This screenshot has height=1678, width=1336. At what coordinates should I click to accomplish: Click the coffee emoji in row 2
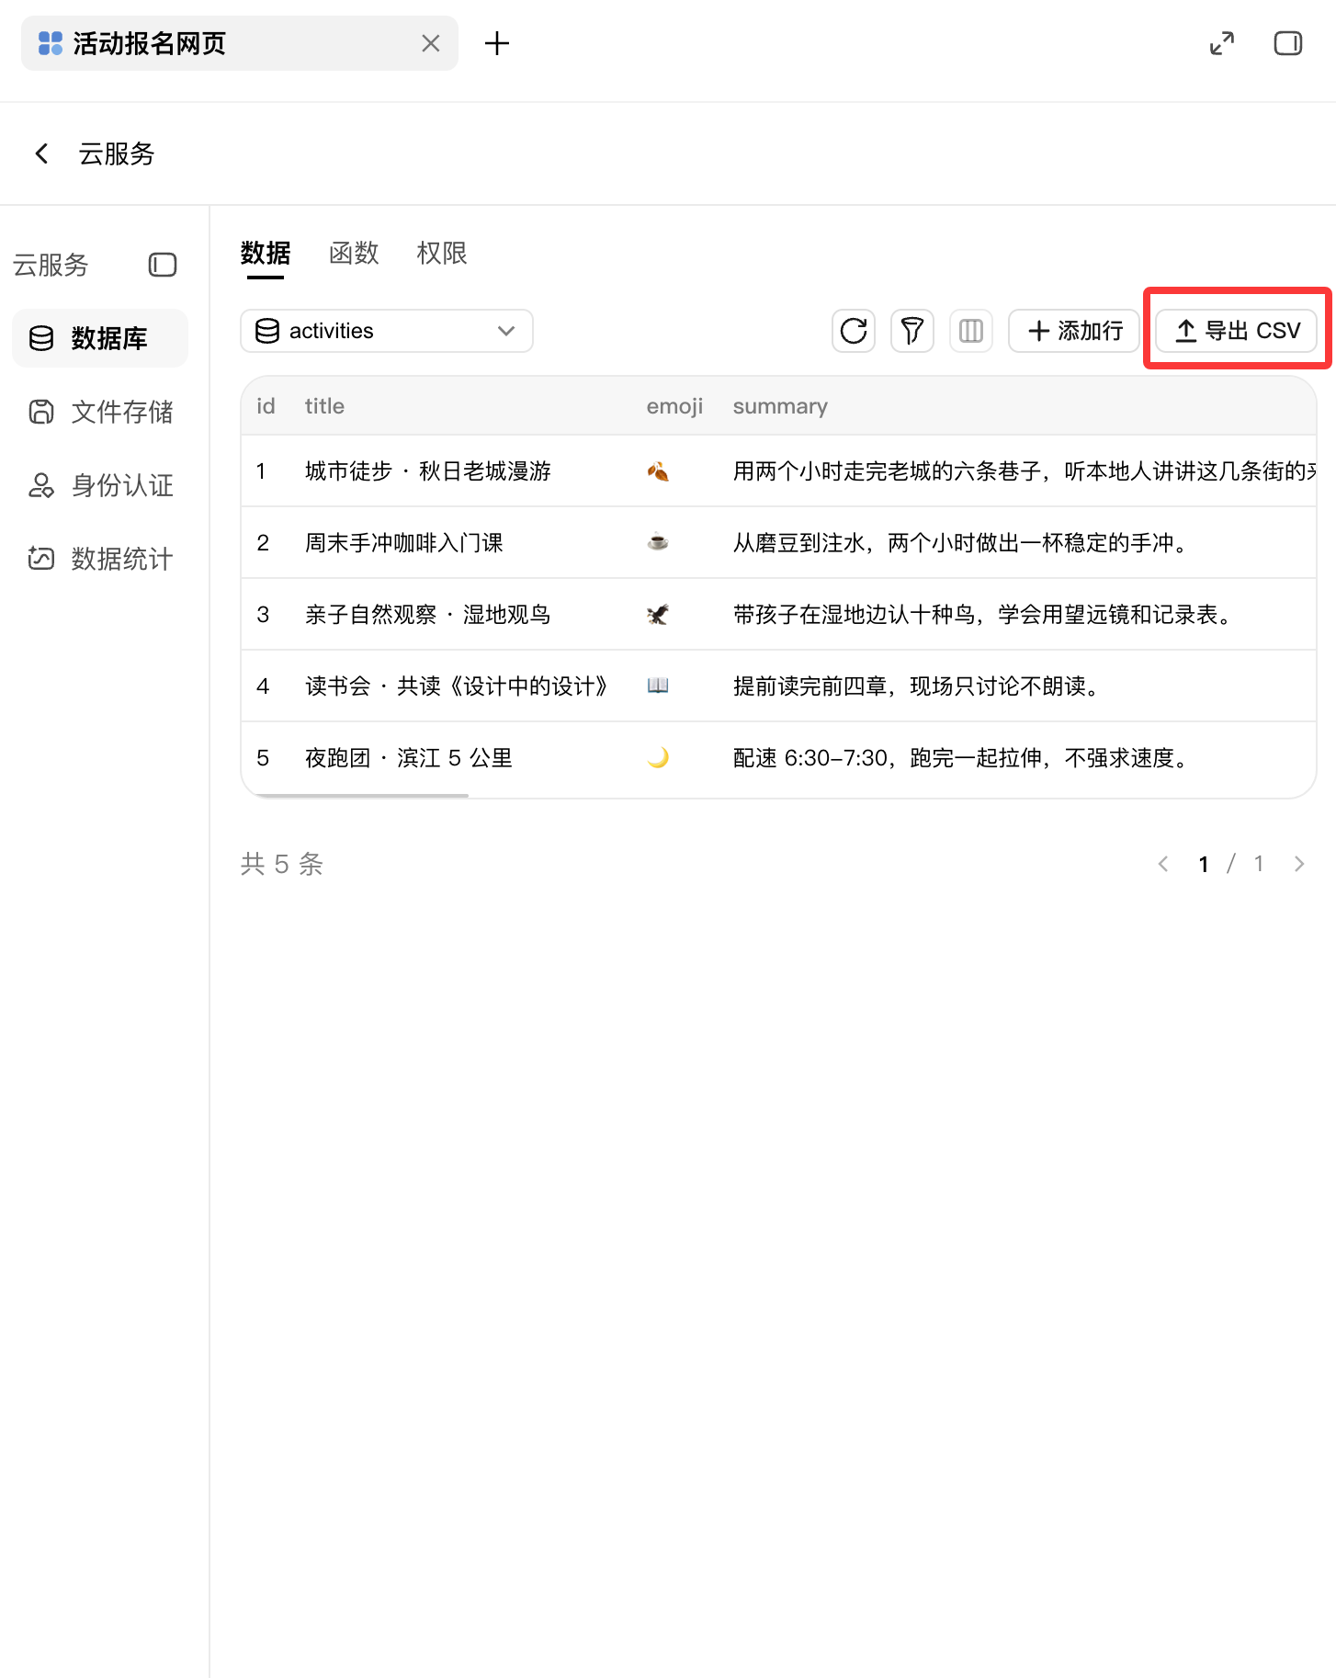coord(658,543)
